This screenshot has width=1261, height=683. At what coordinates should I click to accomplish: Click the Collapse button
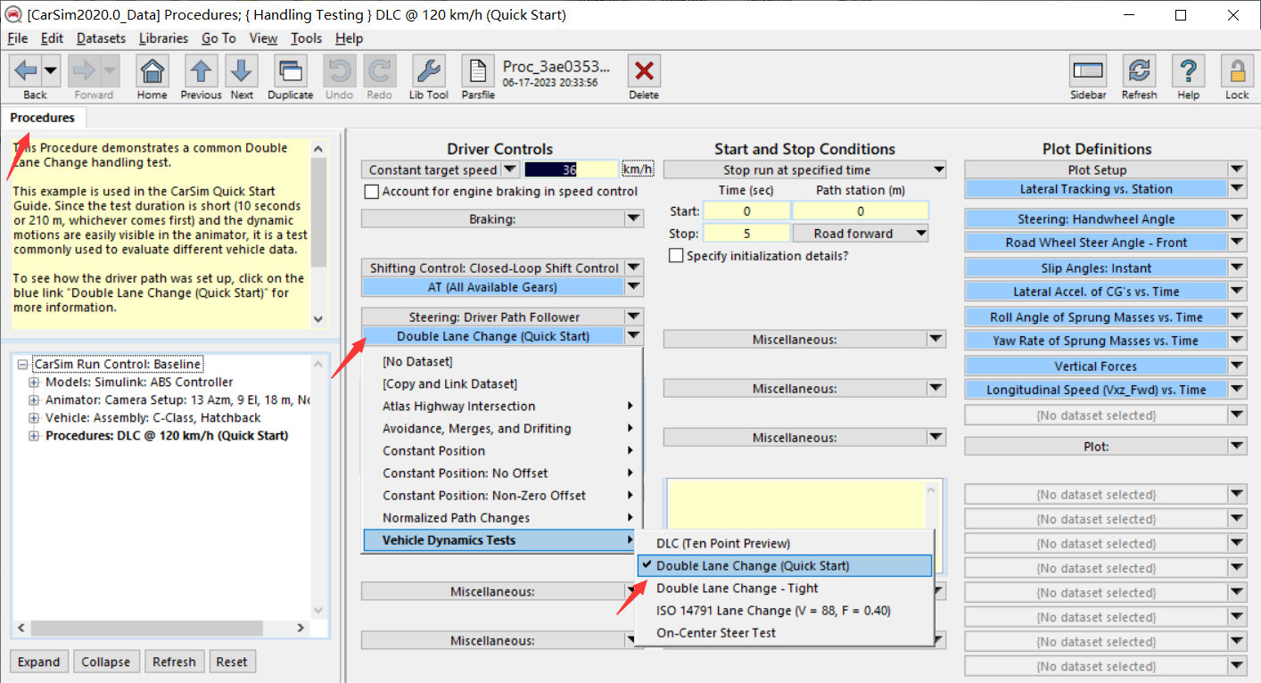pyautogui.click(x=106, y=662)
